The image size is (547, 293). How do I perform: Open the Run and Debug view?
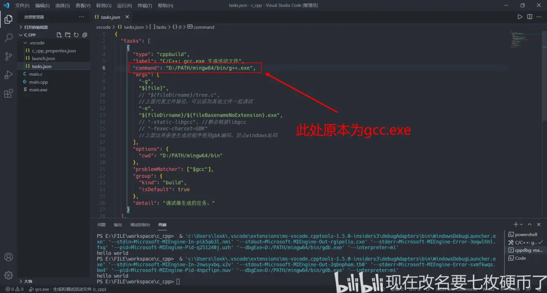pos(8,75)
